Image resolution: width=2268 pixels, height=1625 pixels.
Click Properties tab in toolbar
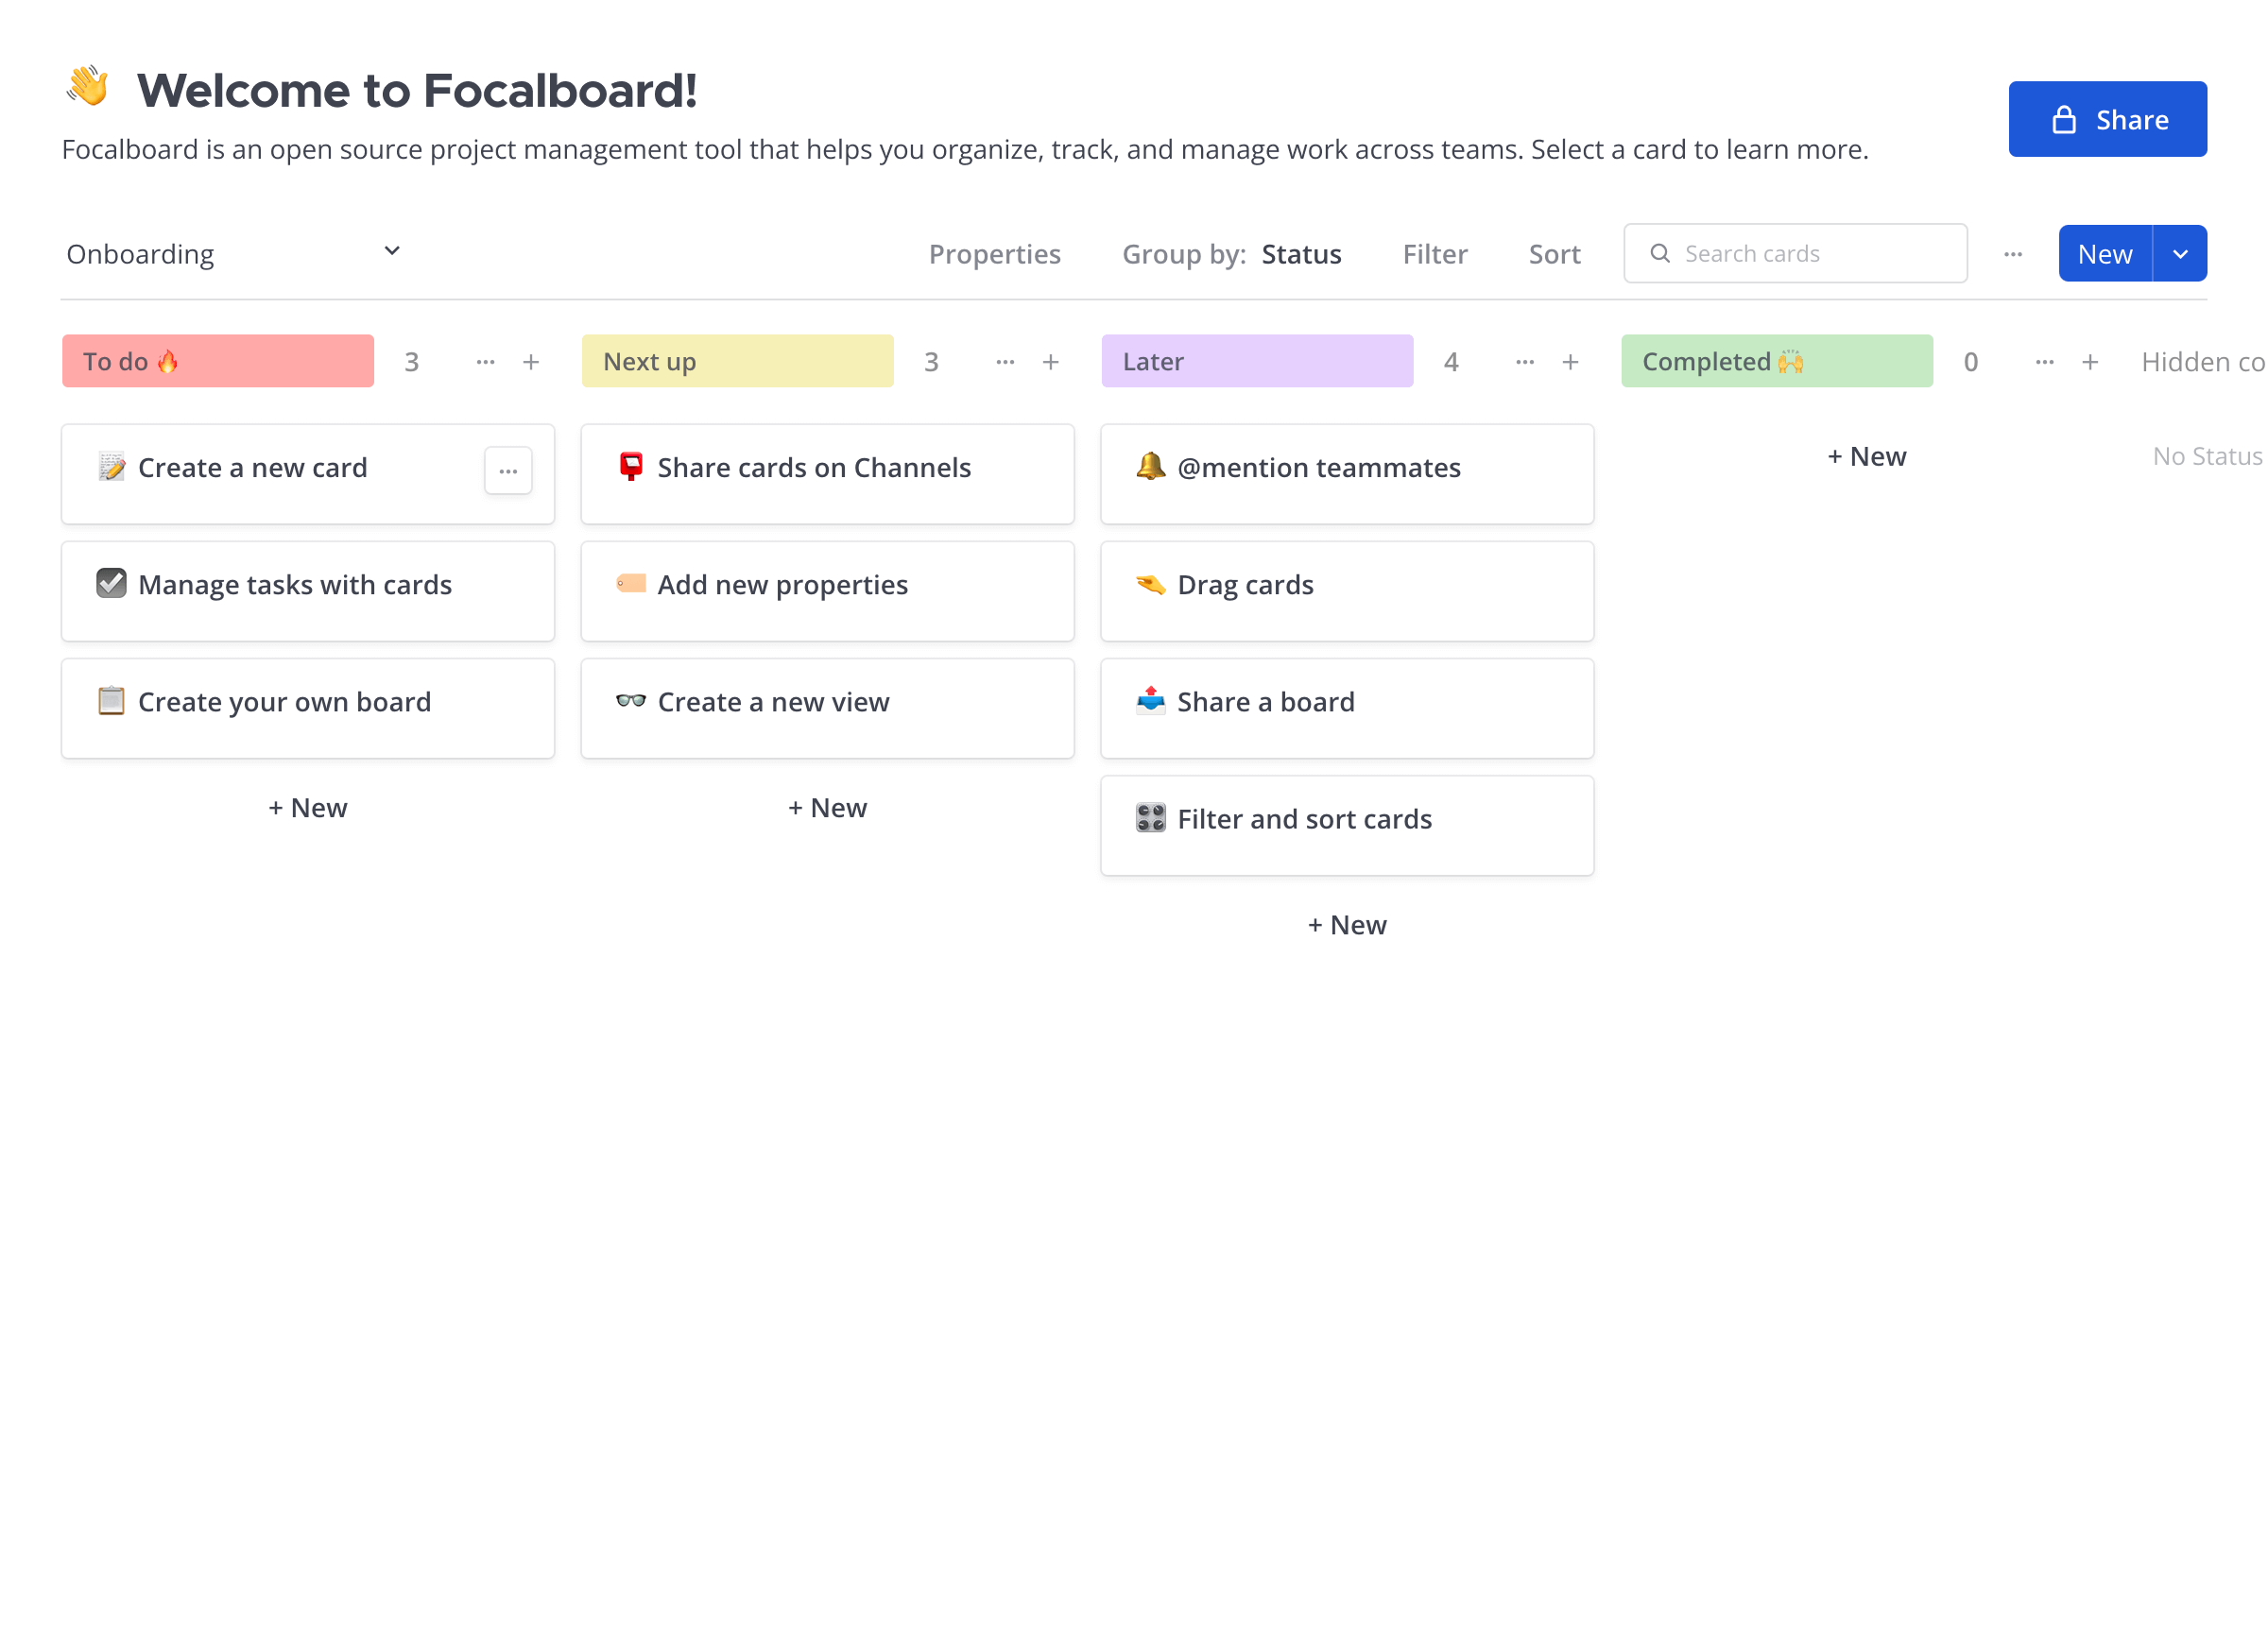pyautogui.click(x=995, y=253)
